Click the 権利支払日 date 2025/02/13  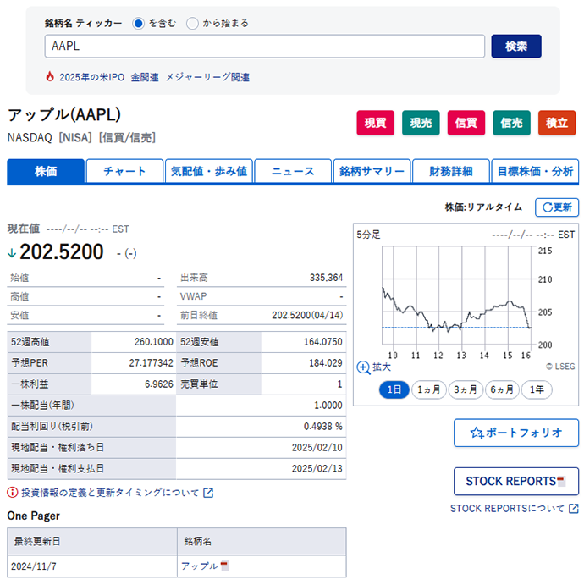317,469
